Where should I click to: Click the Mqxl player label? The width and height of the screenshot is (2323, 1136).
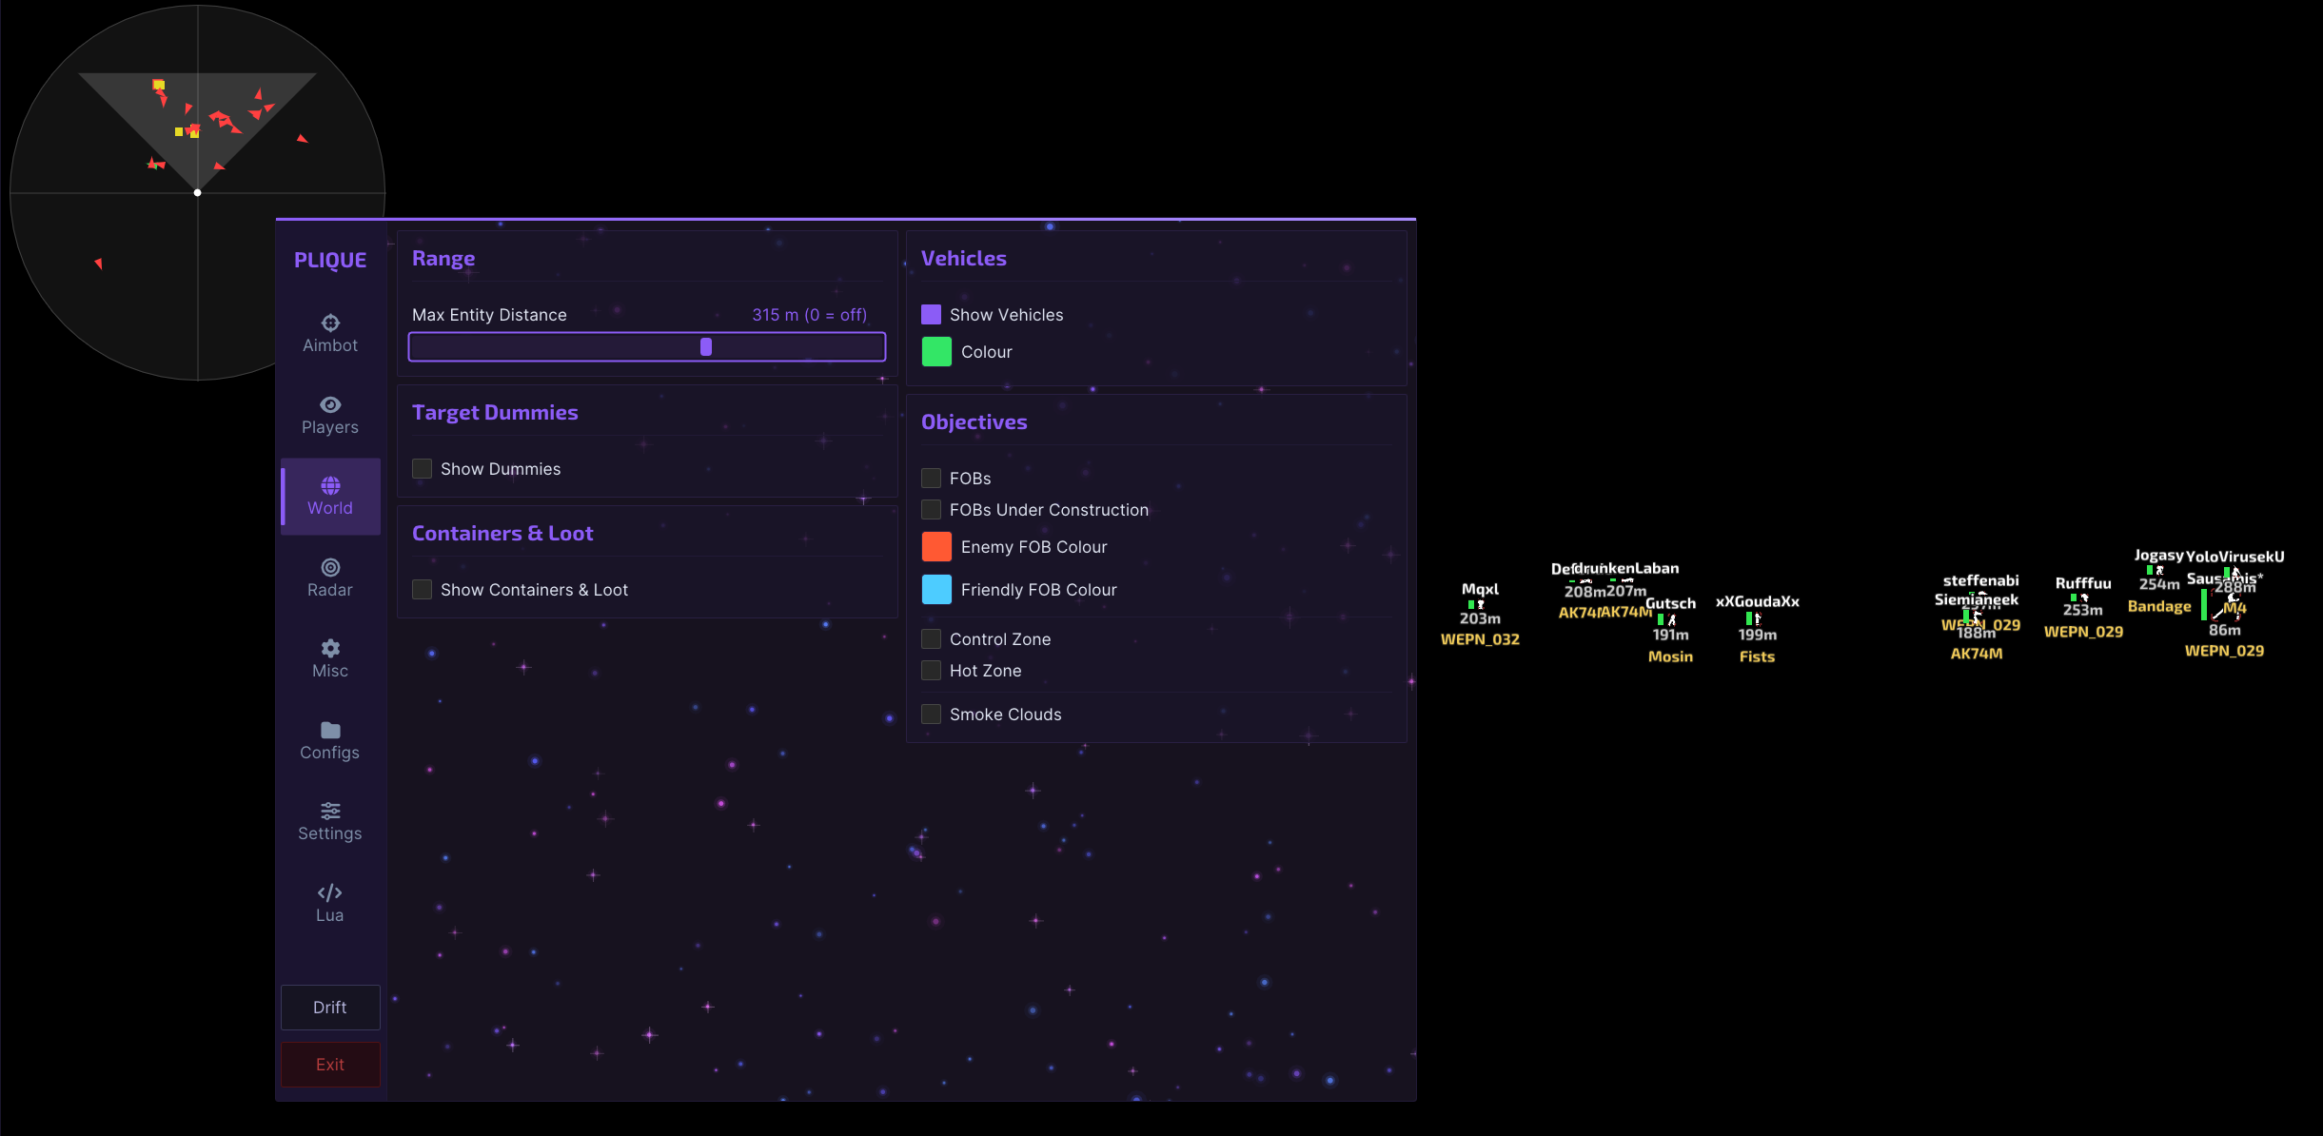(1480, 590)
